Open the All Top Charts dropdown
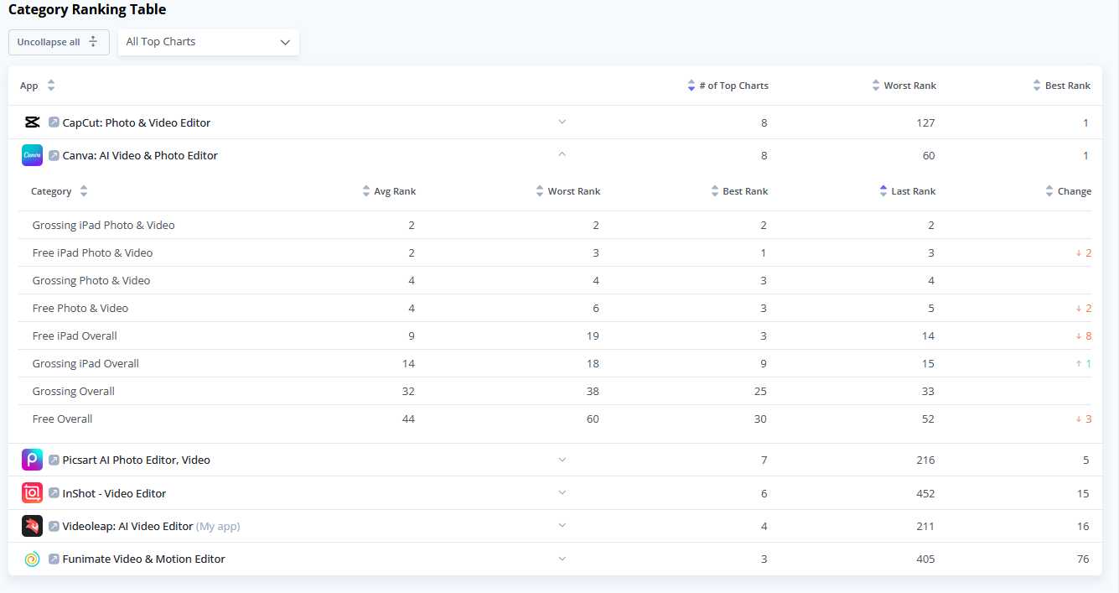The width and height of the screenshot is (1119, 593). [x=209, y=42]
